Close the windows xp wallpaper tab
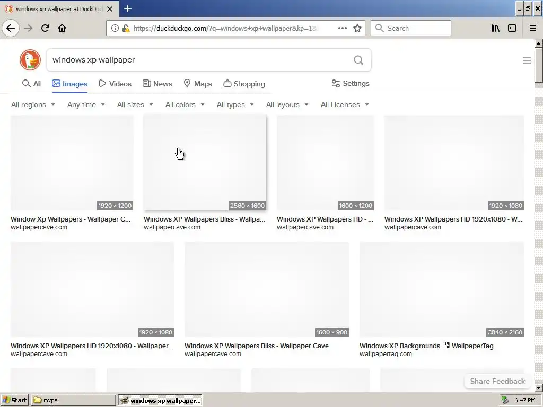 coord(110,9)
